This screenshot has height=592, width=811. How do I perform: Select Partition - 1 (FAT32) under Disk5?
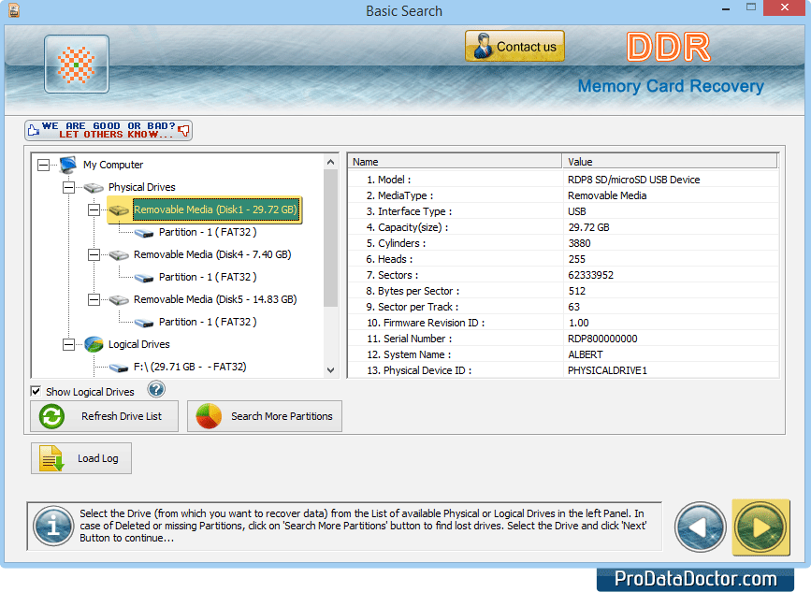click(208, 322)
